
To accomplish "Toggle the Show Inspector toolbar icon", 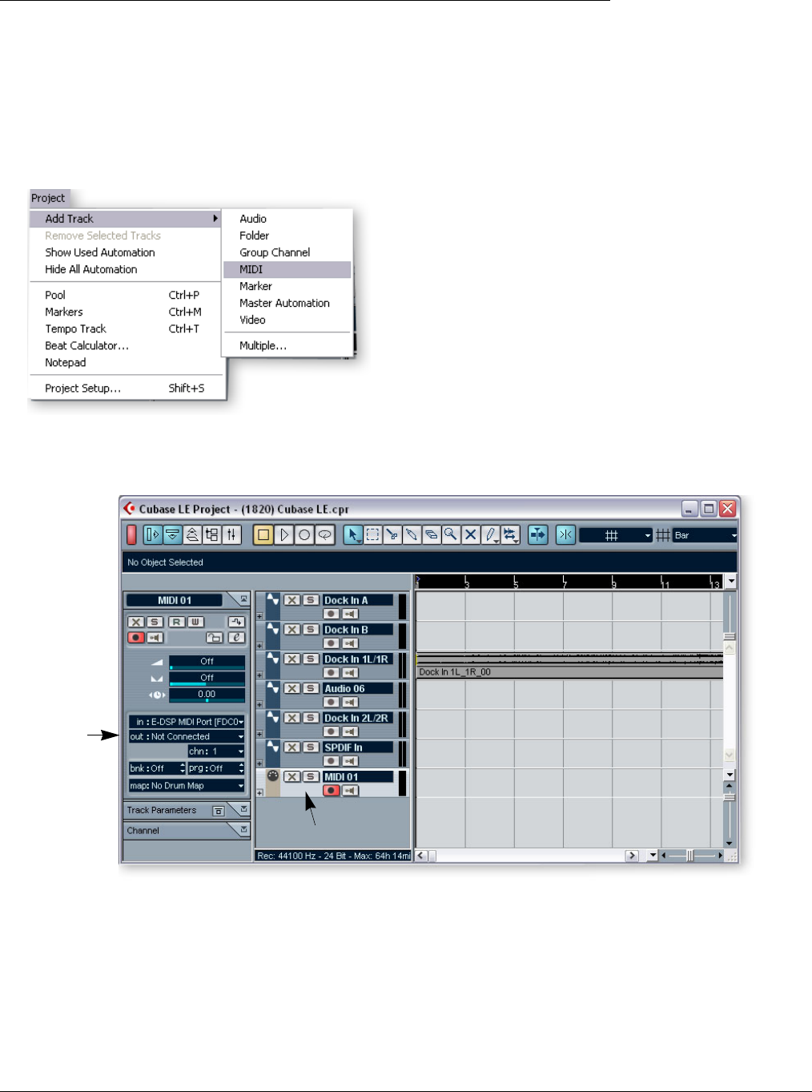I will [153, 535].
